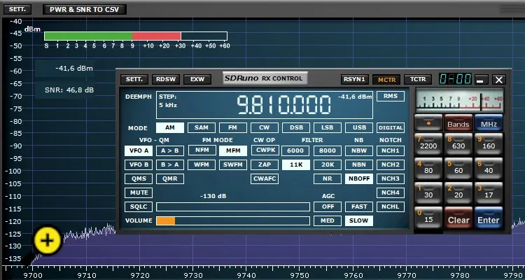
Task: Select DSB mode
Action: coord(296,127)
